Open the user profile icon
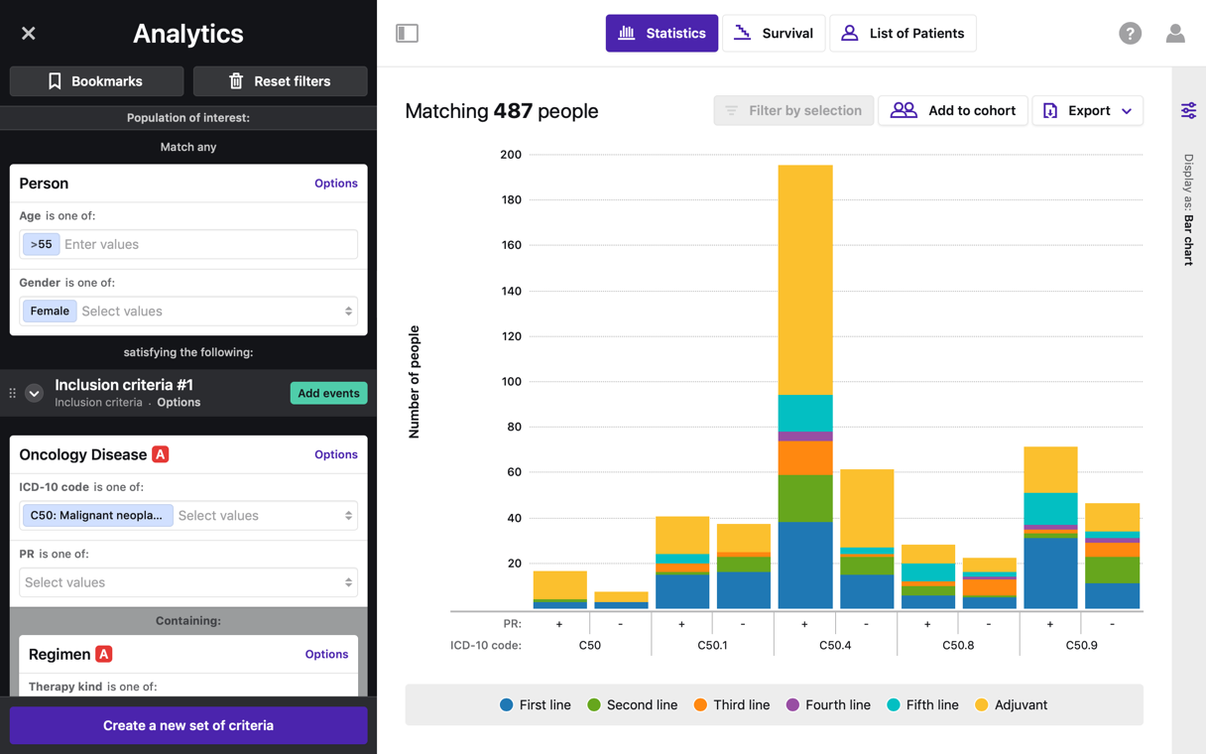 [x=1175, y=34]
